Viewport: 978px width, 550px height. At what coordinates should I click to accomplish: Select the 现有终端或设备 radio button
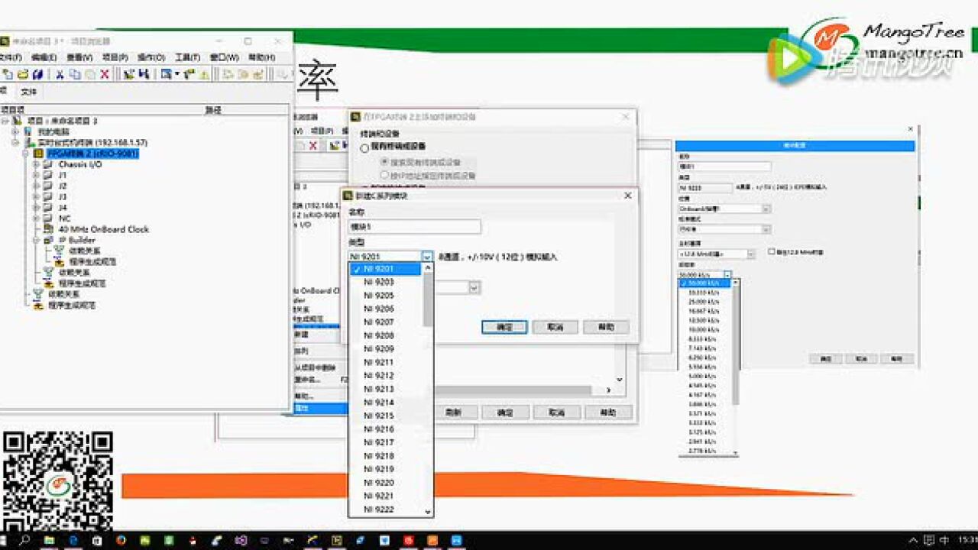point(364,148)
